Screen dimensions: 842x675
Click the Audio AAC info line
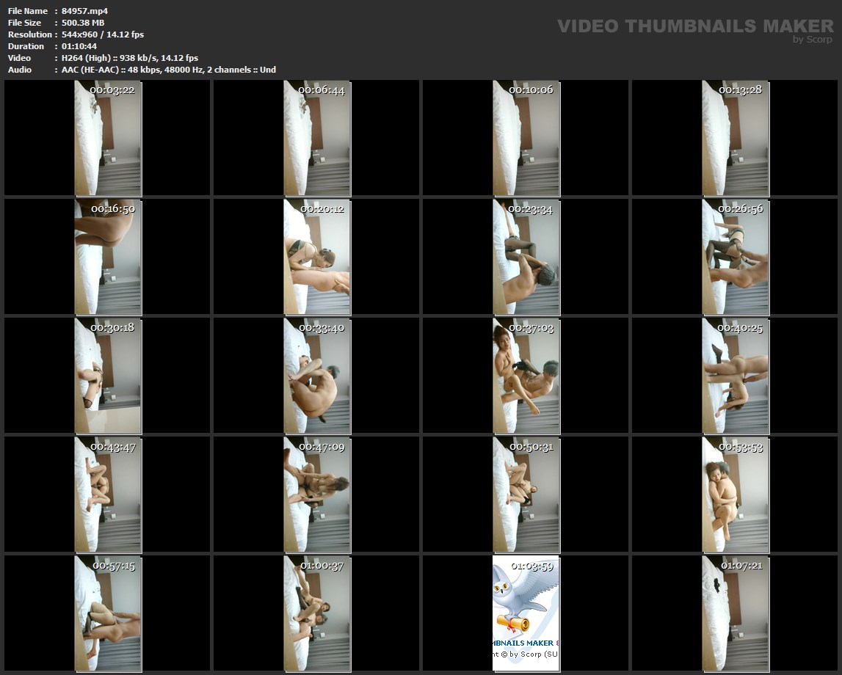coord(168,70)
